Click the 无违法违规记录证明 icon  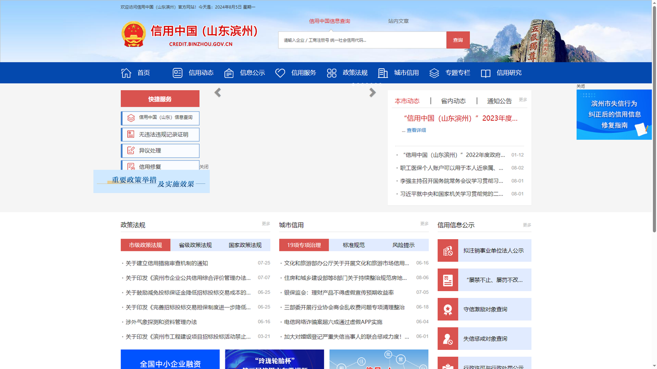(131, 134)
